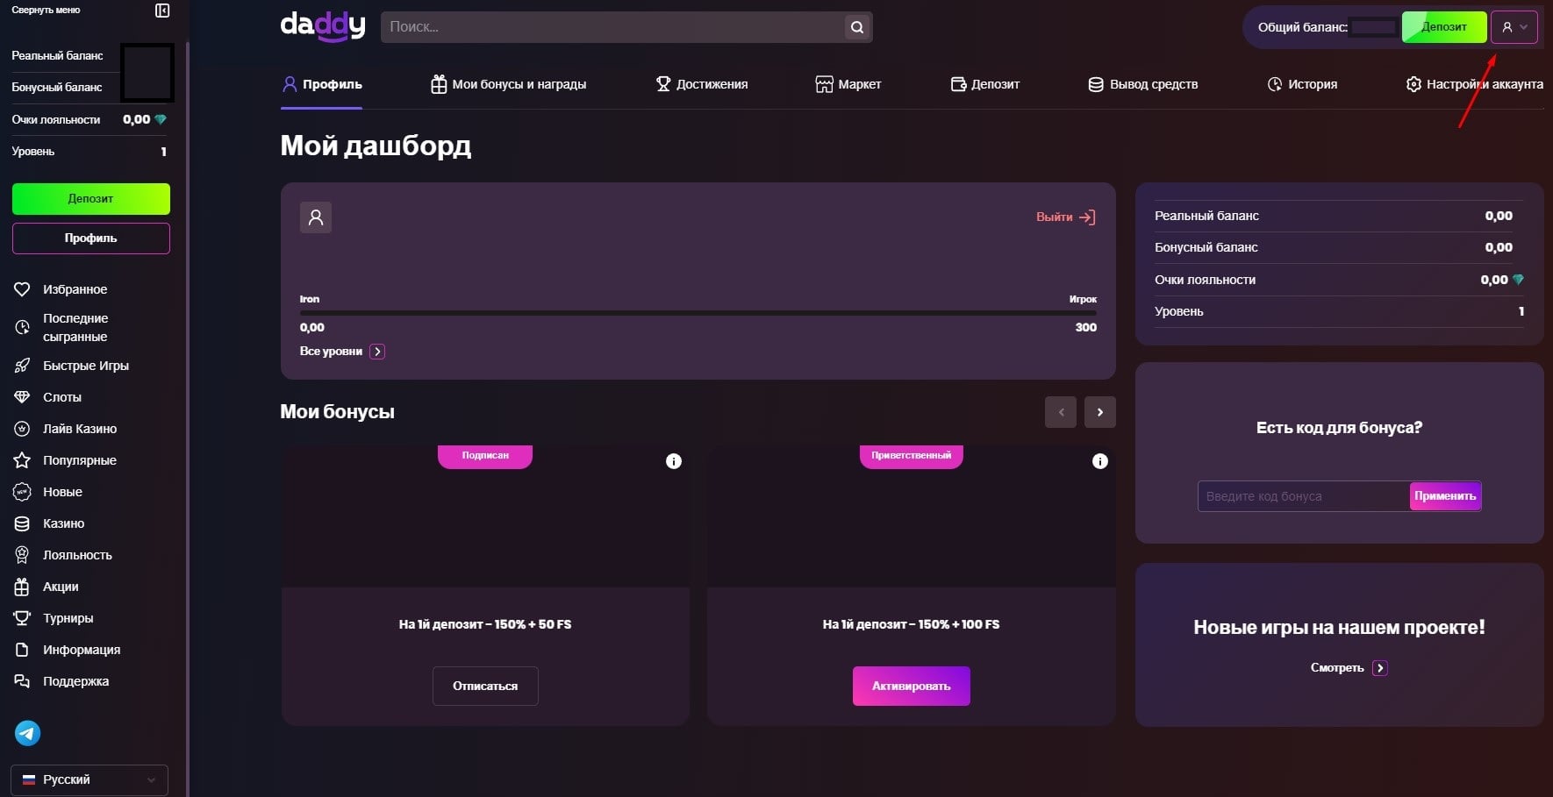The width and height of the screenshot is (1553, 797).
Task: Show previous bonus with left arrow
Action: coord(1060,412)
